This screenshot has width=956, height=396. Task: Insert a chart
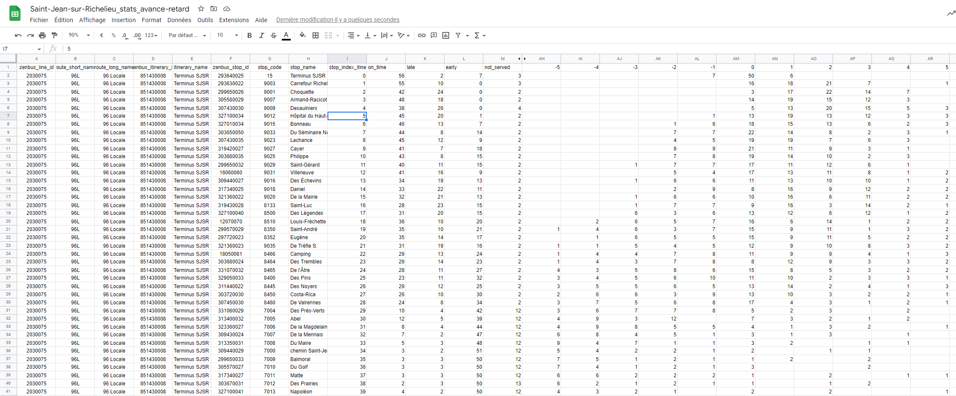[x=446, y=35]
